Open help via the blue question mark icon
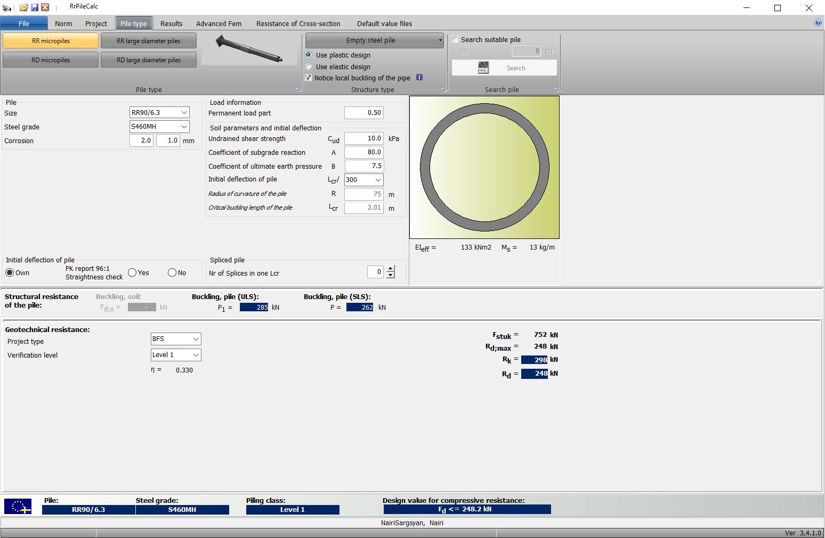 [x=818, y=23]
